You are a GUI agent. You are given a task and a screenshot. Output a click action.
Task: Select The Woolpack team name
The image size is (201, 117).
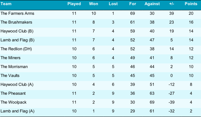coord(14,102)
